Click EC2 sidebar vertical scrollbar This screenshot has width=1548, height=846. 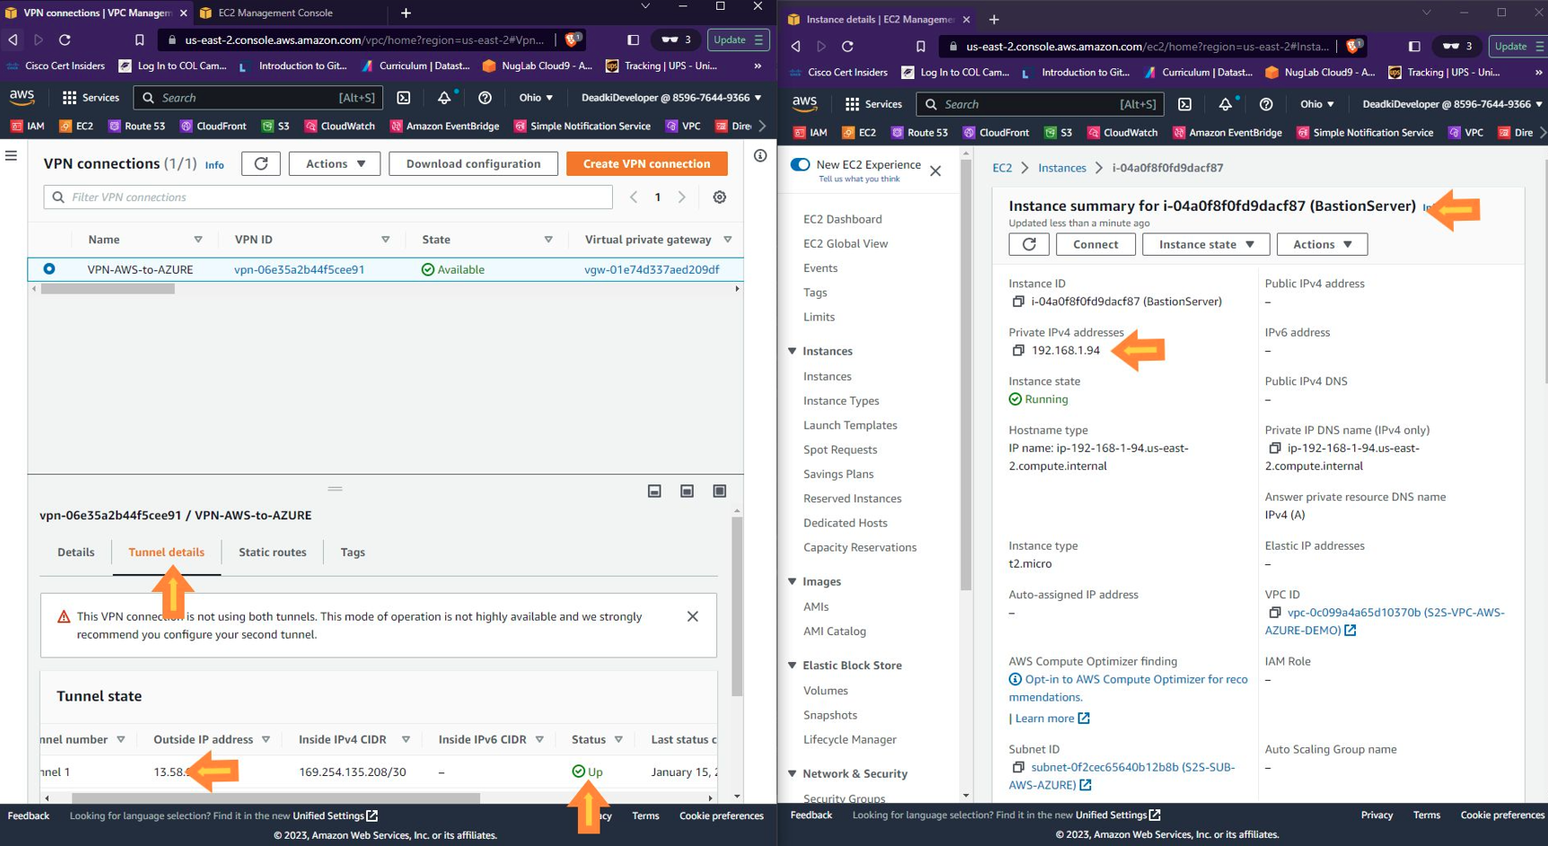click(966, 375)
